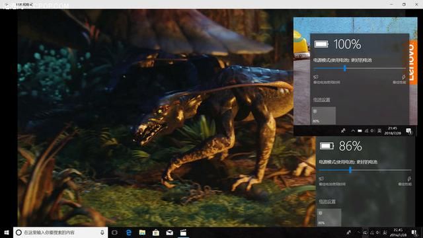Click the brightness tile in 86% flyout
Image resolution: width=423 pixels, height=238 pixels.
point(329,218)
